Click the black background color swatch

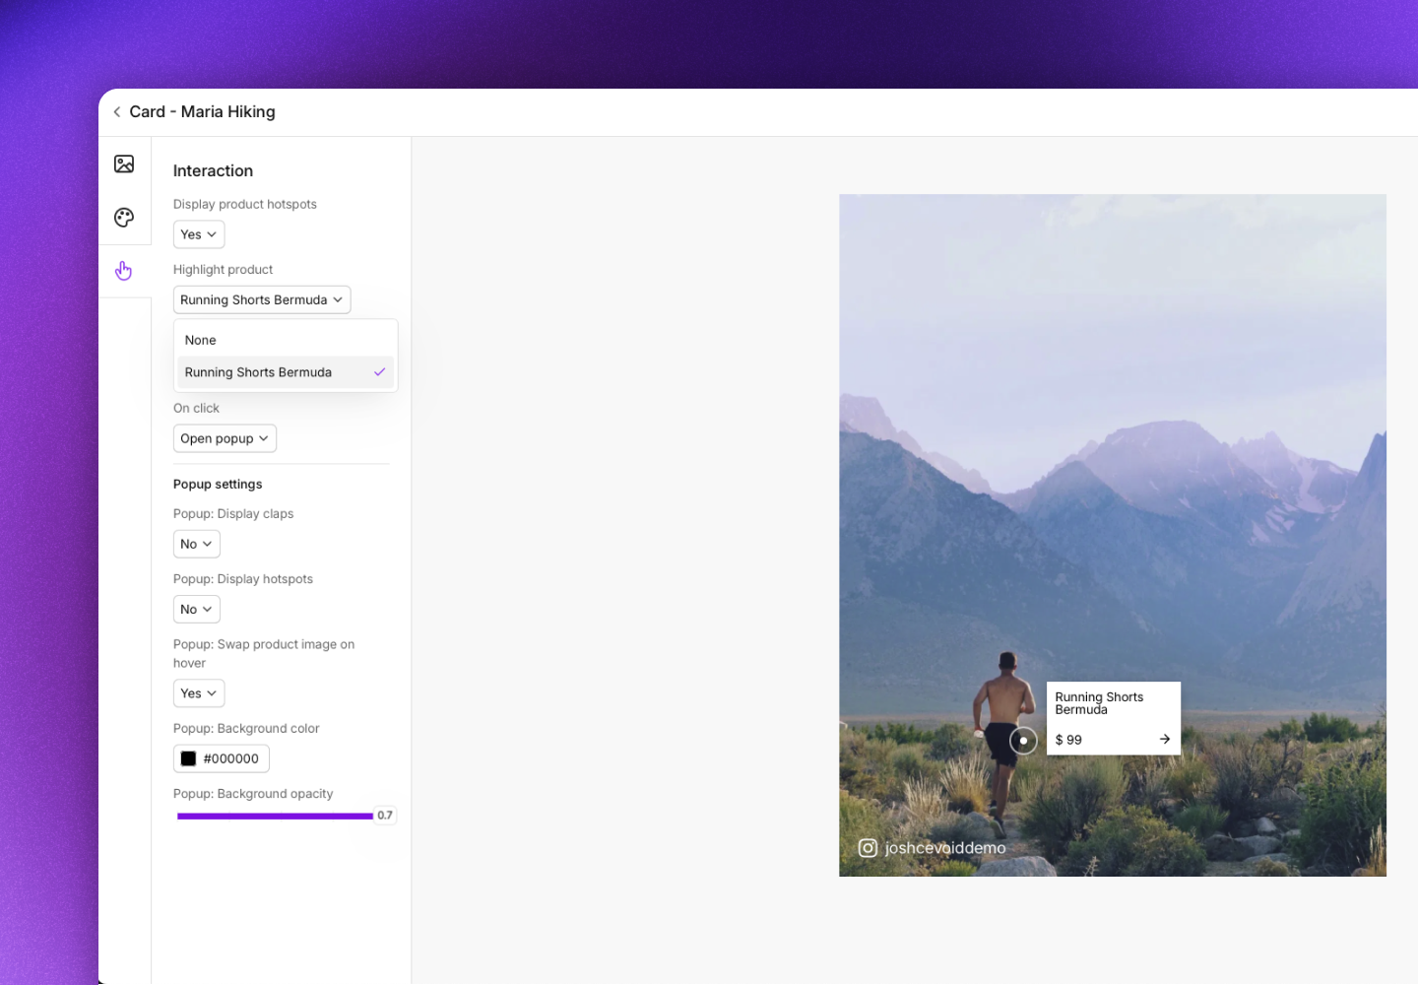tap(188, 758)
